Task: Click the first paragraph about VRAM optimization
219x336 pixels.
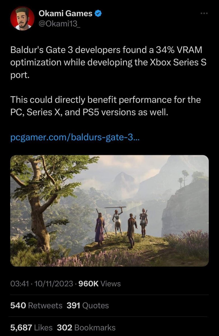Action: 108,63
